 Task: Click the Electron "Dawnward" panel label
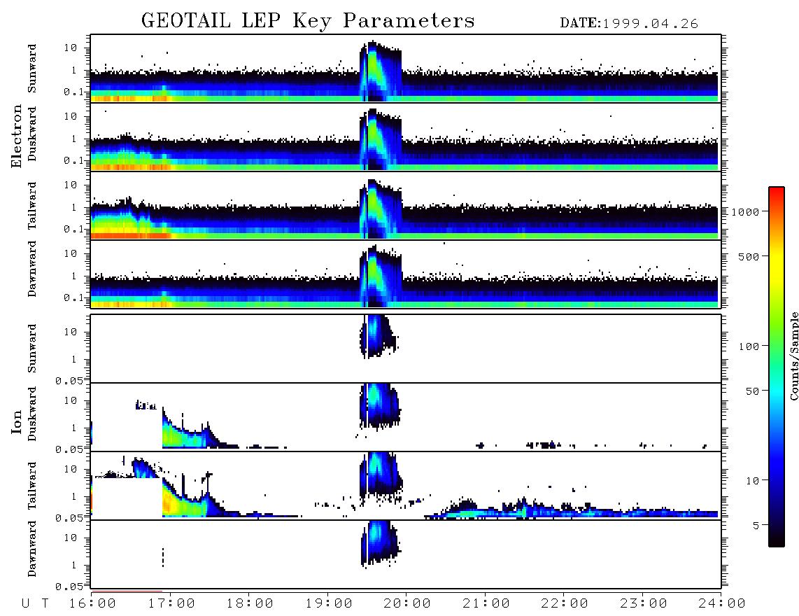coord(32,269)
